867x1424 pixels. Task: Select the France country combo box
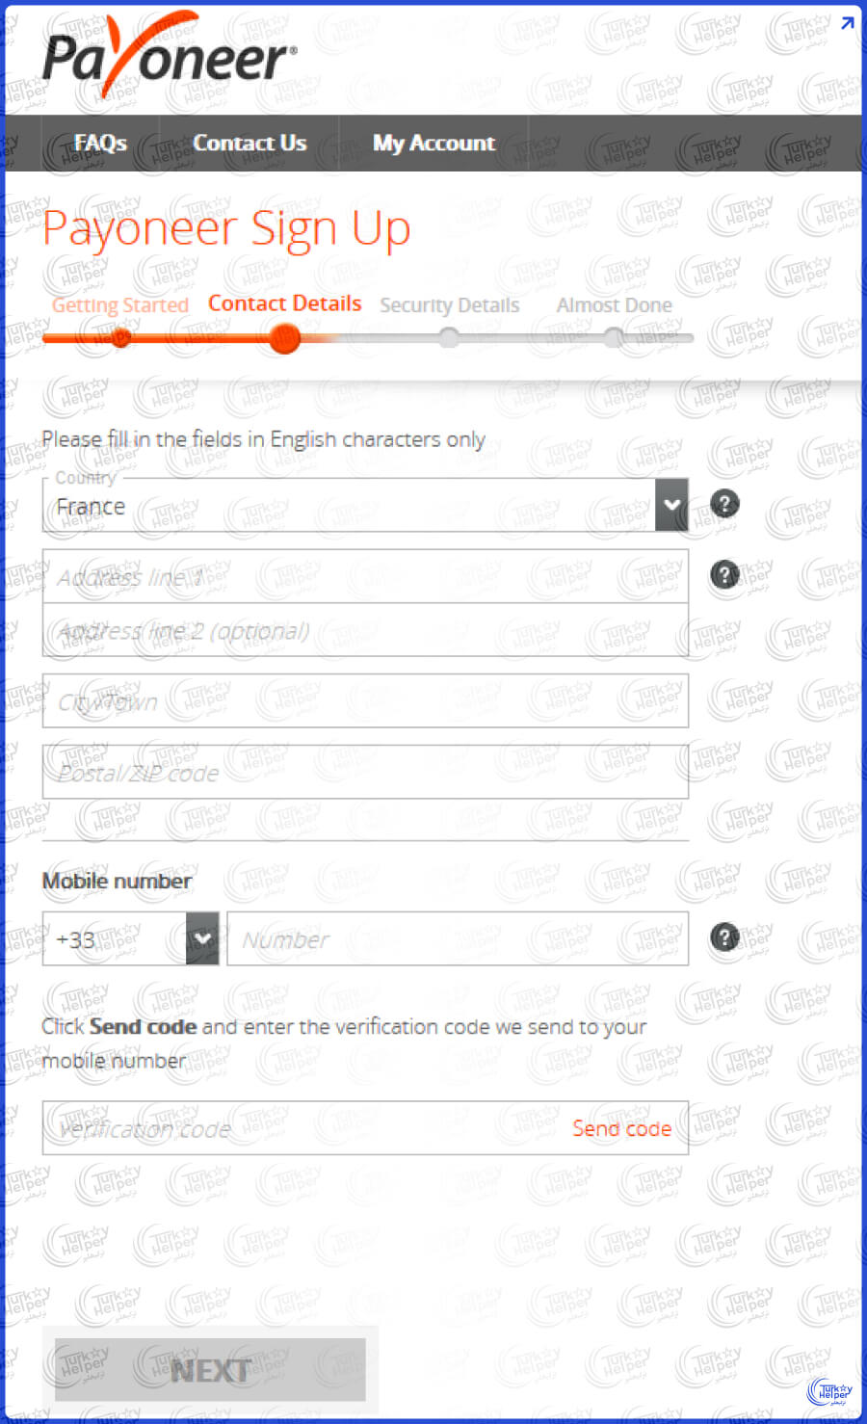click(x=365, y=505)
